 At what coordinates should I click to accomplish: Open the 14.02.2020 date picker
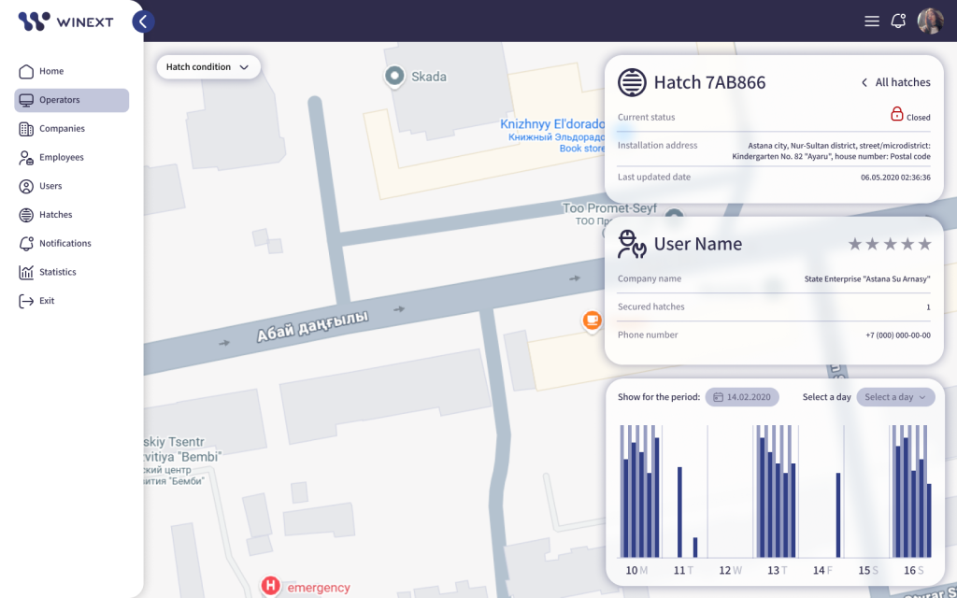742,397
